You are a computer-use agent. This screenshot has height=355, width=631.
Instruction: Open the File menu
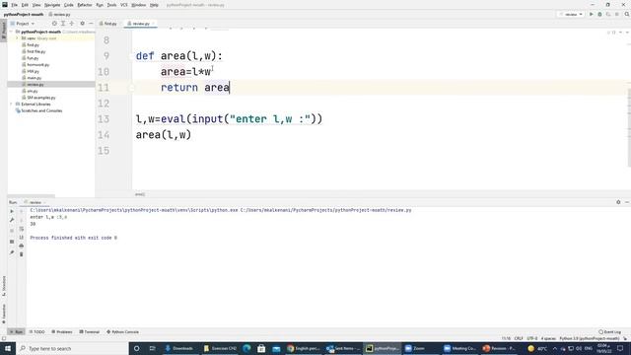tap(15, 5)
